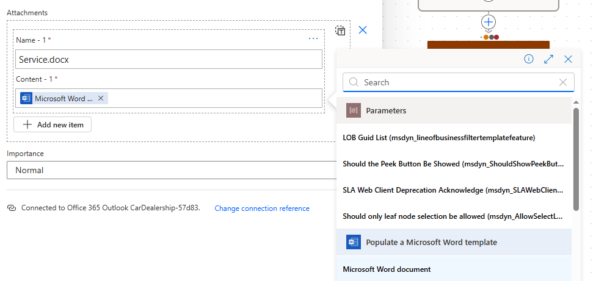Choose SLA Web Client Deprecation Acknowledge parameter
The width and height of the screenshot is (596, 281).
point(452,190)
